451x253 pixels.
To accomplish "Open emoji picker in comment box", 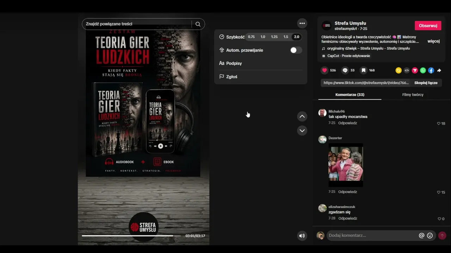I will click(x=430, y=236).
